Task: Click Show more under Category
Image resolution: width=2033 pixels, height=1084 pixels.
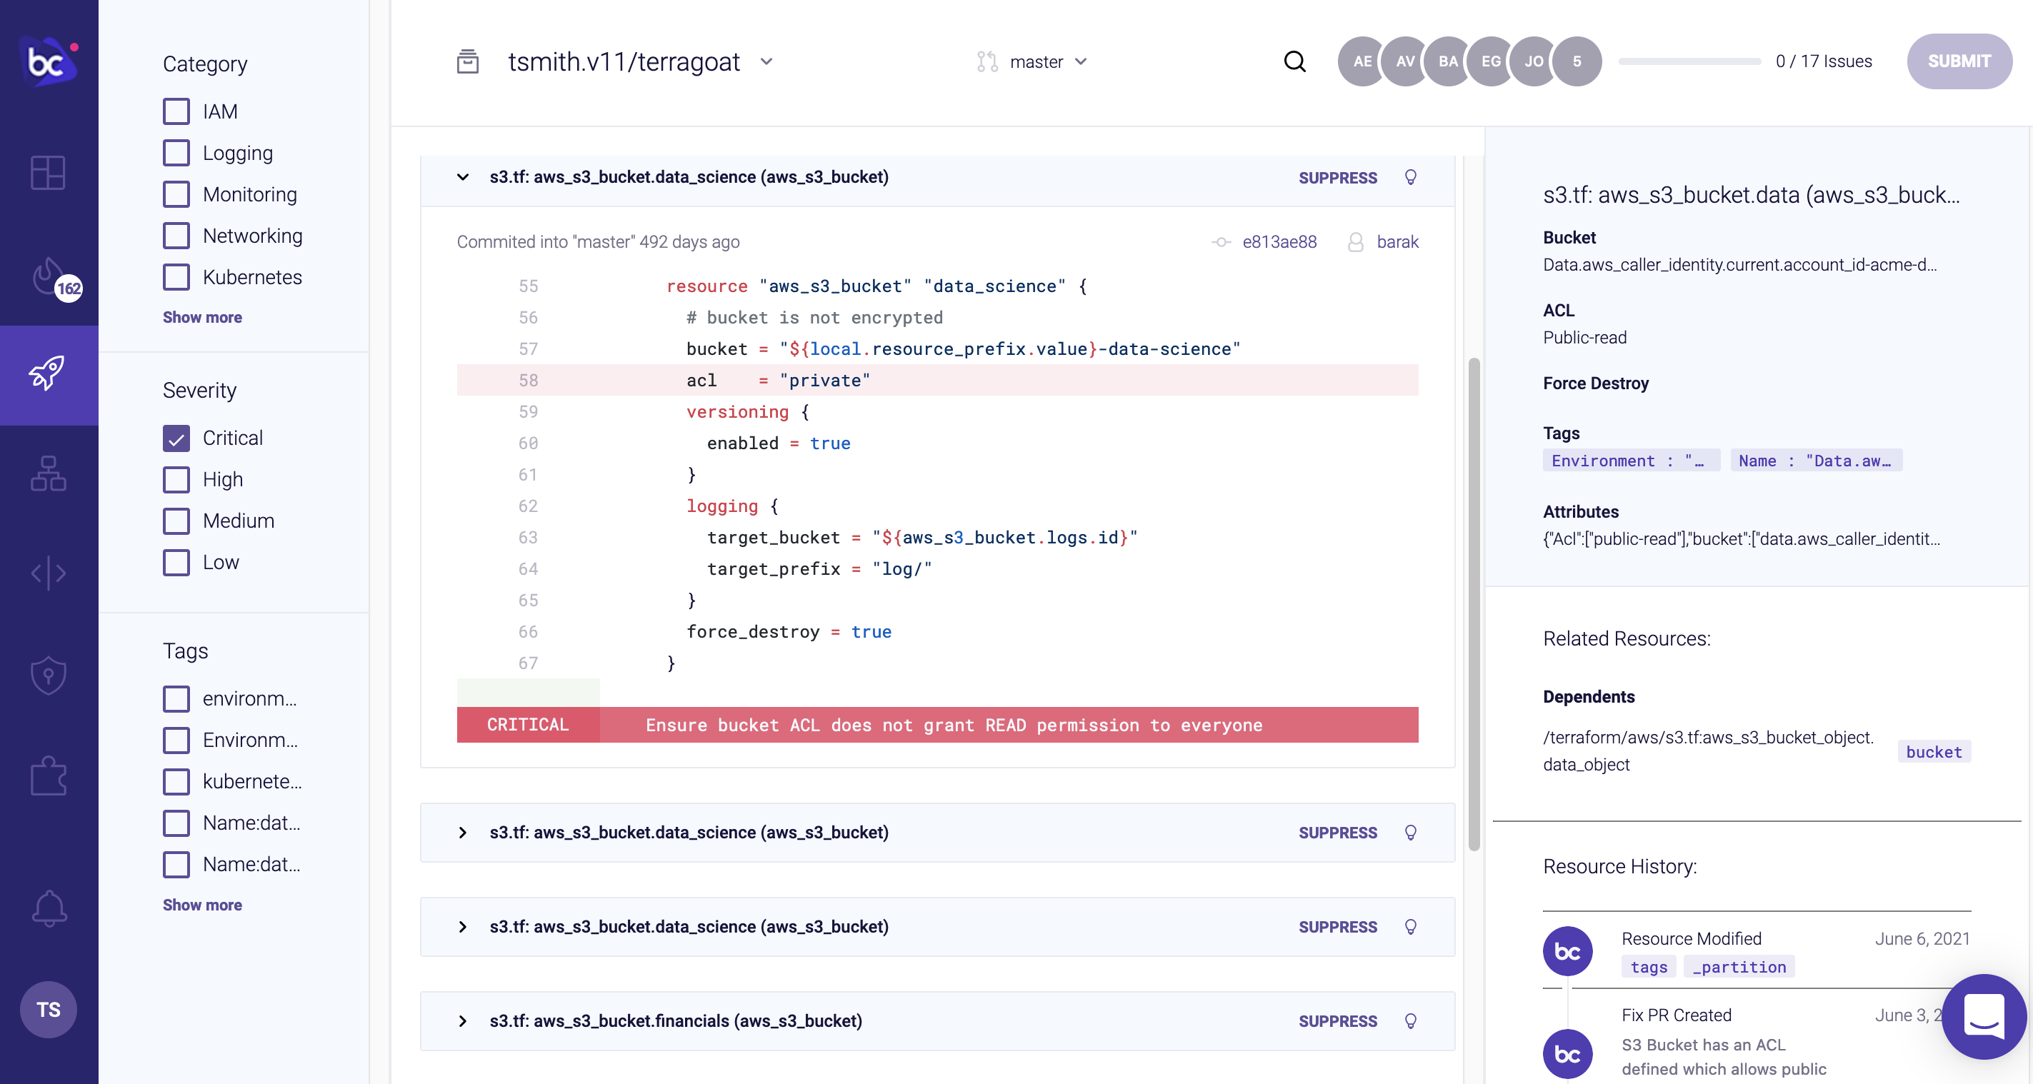Action: pos(202,317)
